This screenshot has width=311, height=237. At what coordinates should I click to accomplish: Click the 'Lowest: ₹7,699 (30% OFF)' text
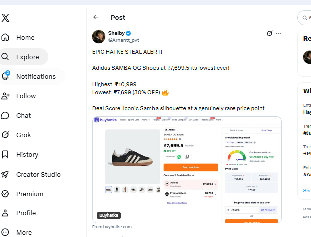[x=126, y=92]
